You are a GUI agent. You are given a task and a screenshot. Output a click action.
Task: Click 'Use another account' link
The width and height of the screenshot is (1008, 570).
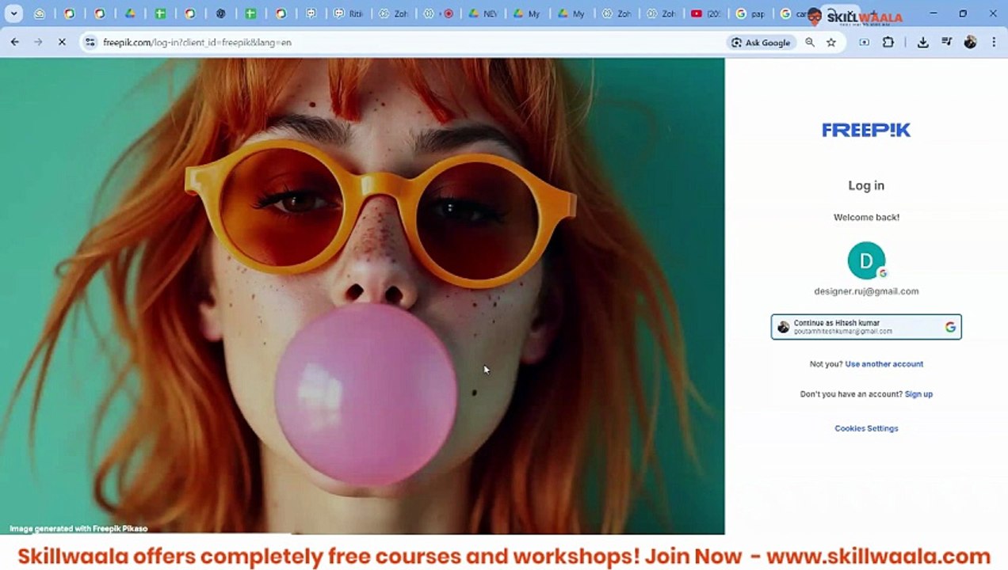[x=884, y=364]
